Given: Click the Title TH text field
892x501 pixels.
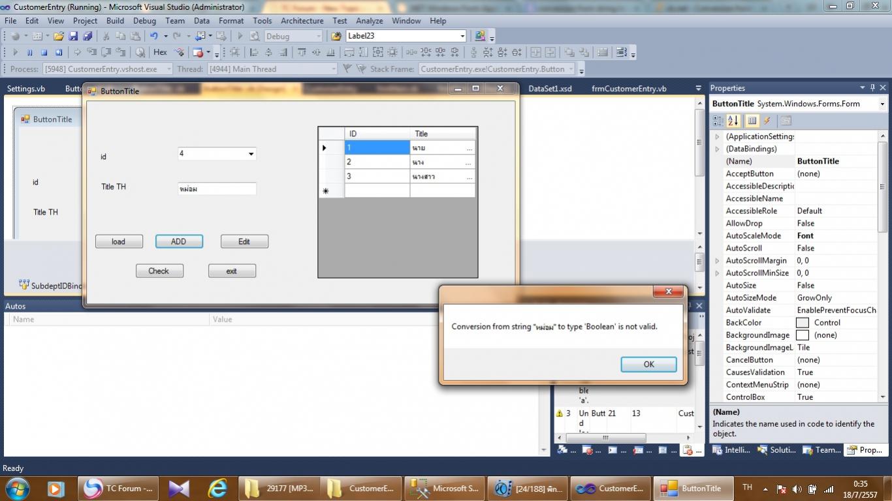Looking at the screenshot, I should point(217,189).
